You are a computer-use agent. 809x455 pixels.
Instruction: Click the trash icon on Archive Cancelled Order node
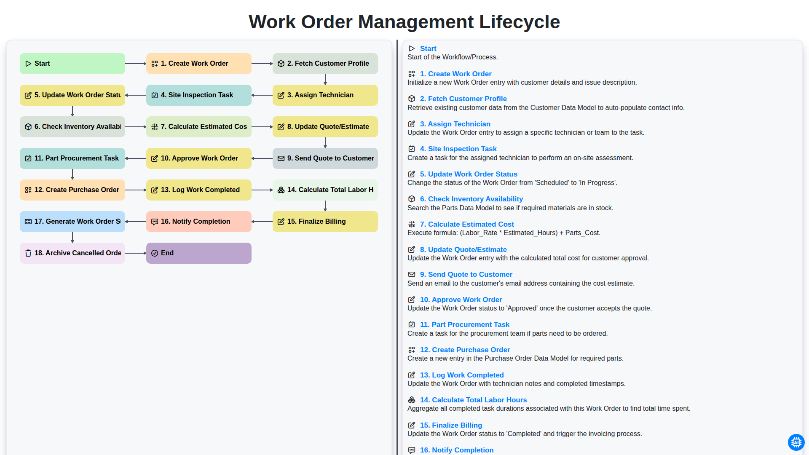pyautogui.click(x=28, y=253)
